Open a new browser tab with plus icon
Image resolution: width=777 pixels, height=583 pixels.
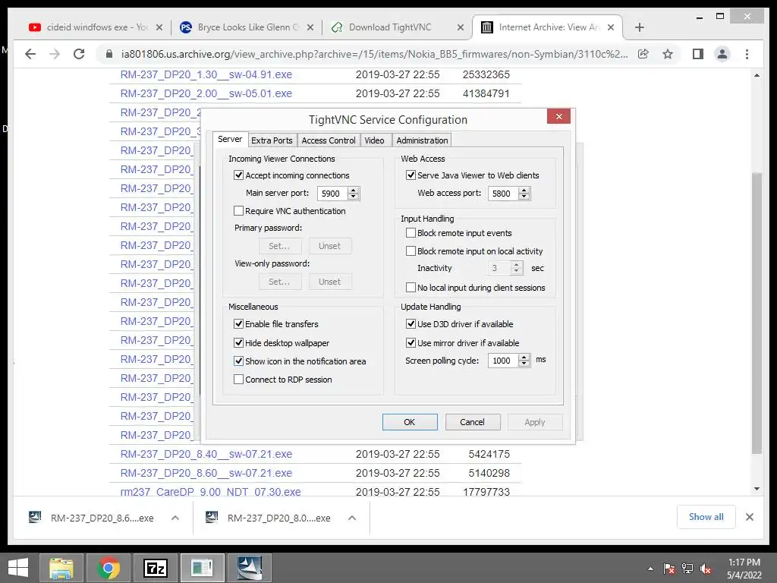pos(639,27)
